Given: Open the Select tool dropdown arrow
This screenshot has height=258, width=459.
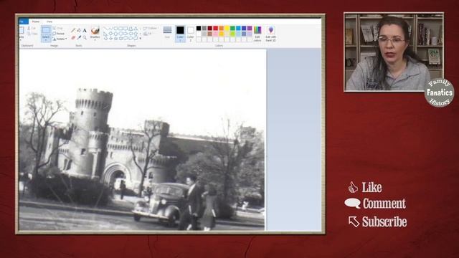Looking at the screenshot, I should click(46, 39).
